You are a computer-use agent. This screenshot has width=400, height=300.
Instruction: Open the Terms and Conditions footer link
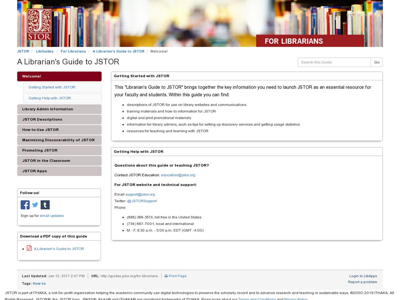257,299
